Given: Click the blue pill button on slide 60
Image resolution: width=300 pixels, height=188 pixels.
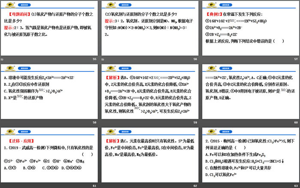Looking at the screenshot, I should tap(226, 68).
